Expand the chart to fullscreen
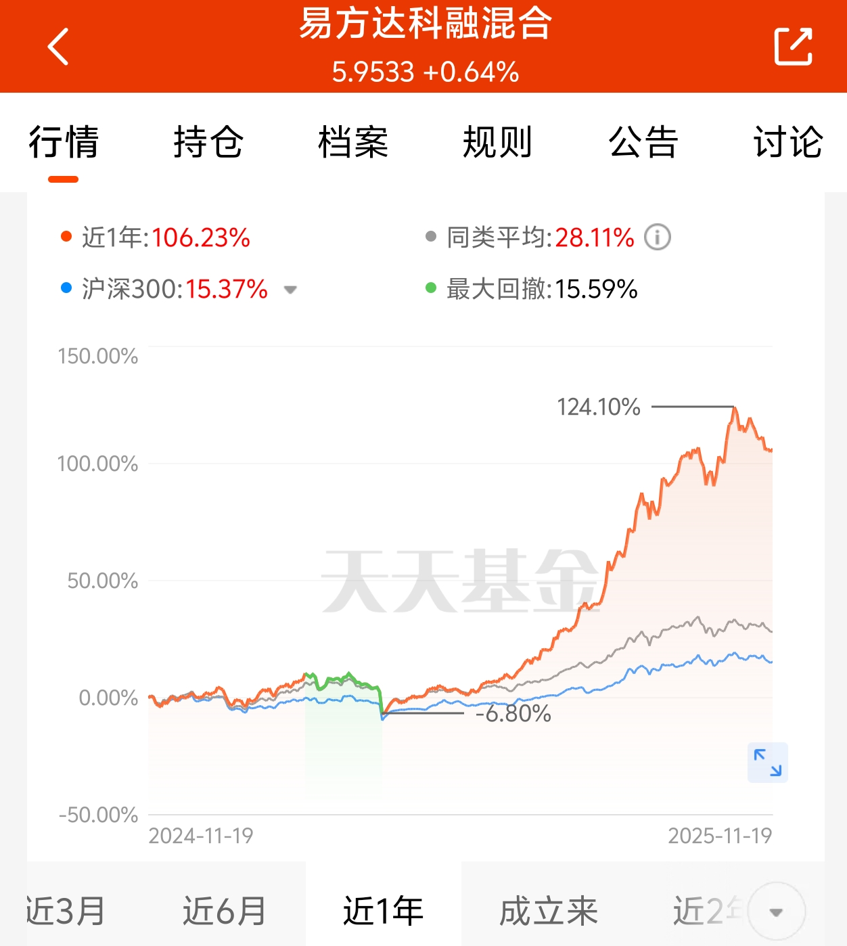The image size is (847, 946). 767,763
